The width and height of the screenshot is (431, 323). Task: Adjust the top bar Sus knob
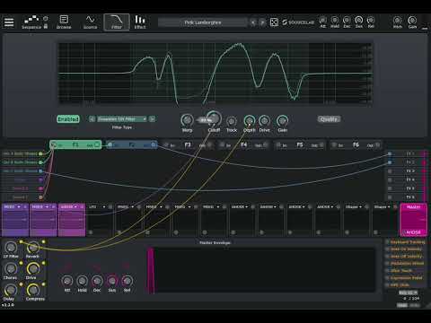pos(358,21)
